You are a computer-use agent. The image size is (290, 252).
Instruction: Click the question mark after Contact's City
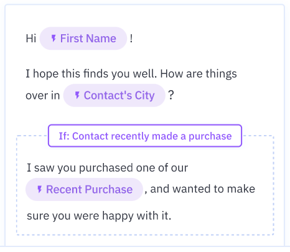click(x=171, y=95)
